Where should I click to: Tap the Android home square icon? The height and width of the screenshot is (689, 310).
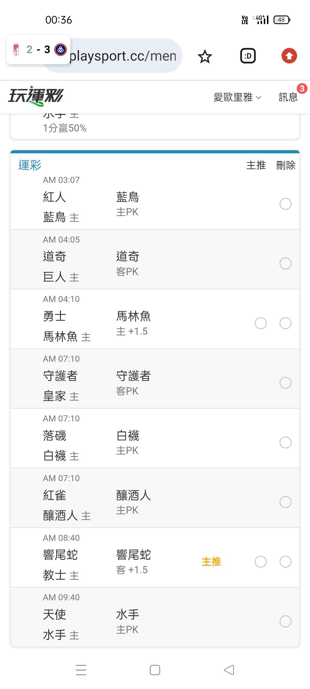click(x=155, y=670)
